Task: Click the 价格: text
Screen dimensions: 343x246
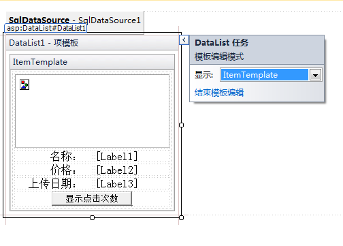Action: (63, 170)
